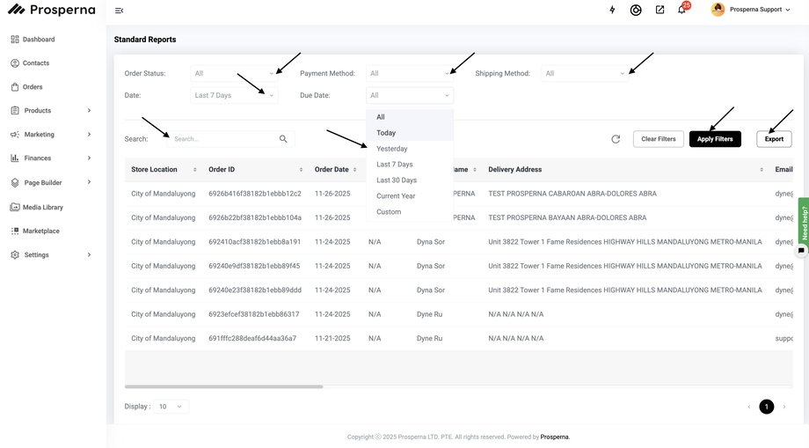
Task: Select Yesterday in Due Date options
Action: click(410, 149)
